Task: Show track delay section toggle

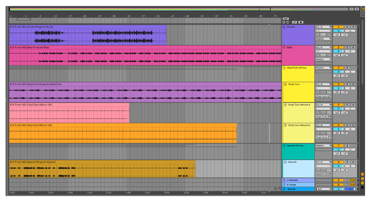Action: coord(362,188)
